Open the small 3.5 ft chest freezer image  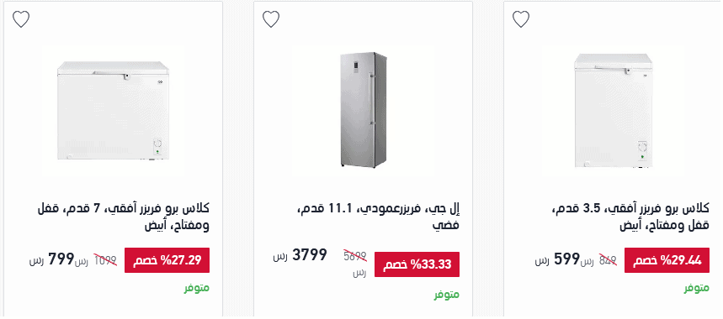tap(614, 111)
